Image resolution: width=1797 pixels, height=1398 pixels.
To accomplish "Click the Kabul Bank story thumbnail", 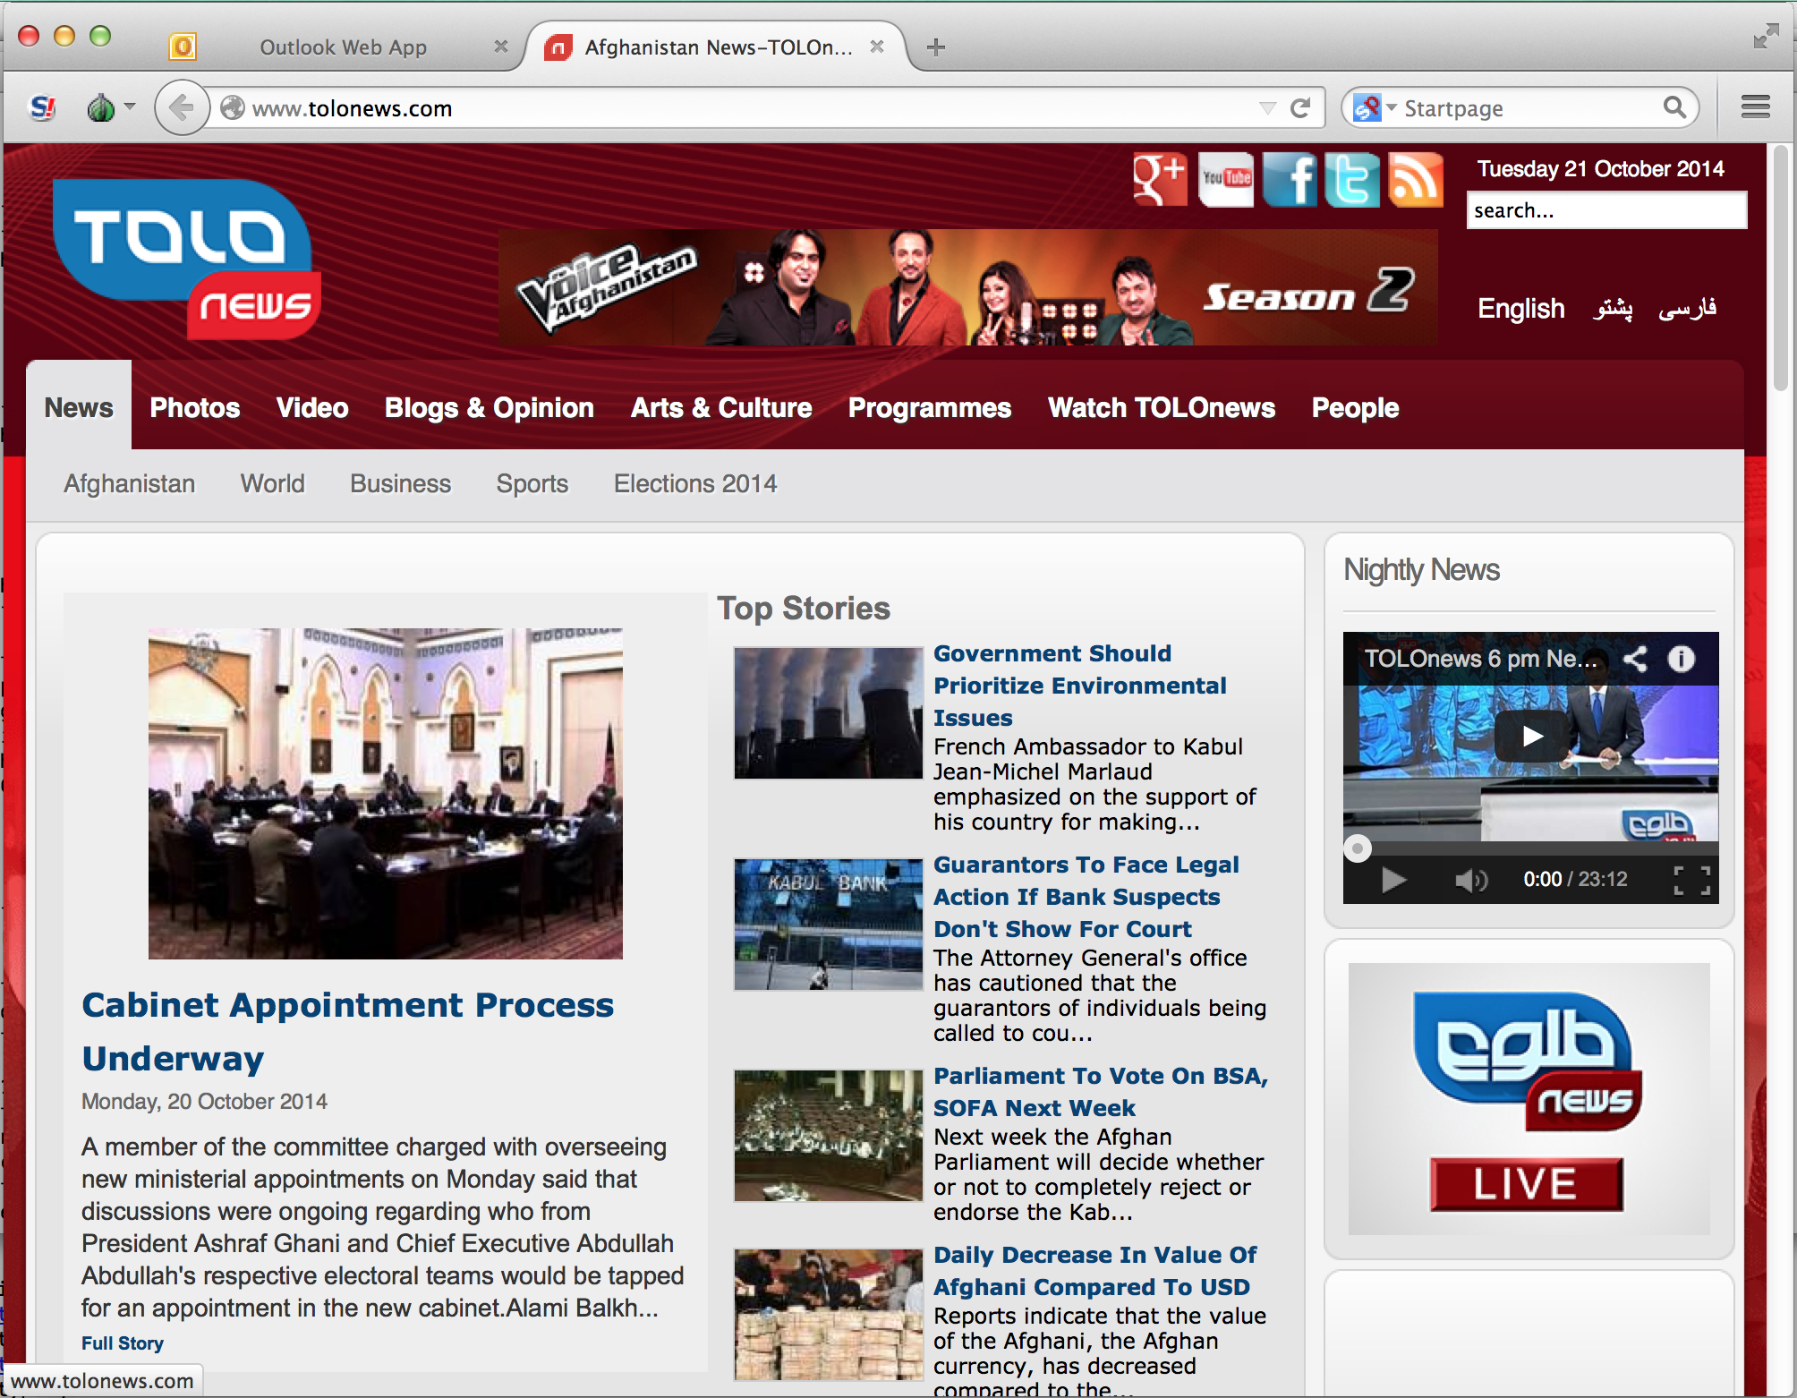I will click(828, 925).
